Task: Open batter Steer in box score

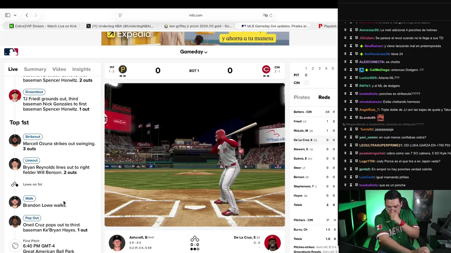Action: point(297,168)
